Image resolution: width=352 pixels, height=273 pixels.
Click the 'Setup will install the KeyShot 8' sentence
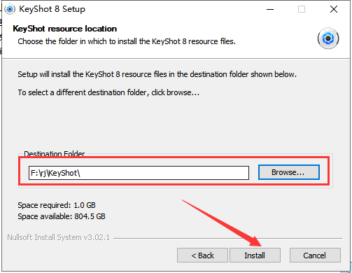point(157,74)
